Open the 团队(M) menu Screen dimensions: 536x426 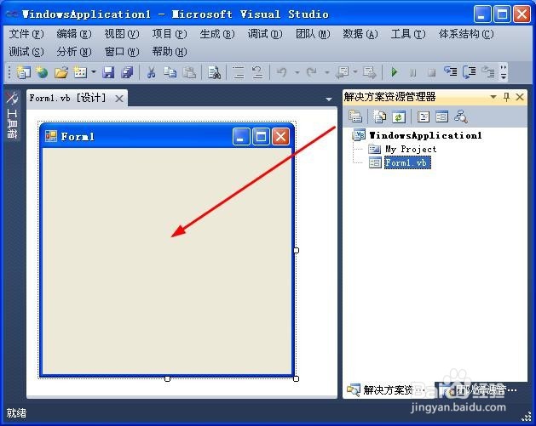click(313, 34)
